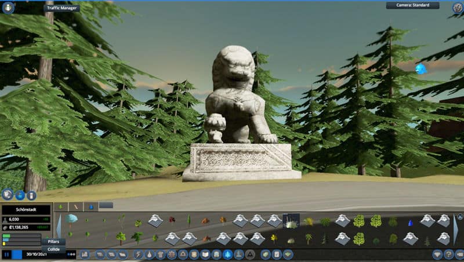Image resolution: width=464 pixels, height=262 pixels.
Task: Open the Water and Sewage menu icon
Action: coord(149,254)
